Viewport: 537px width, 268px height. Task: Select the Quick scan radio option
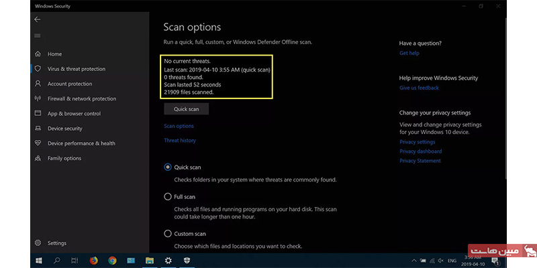(168, 167)
